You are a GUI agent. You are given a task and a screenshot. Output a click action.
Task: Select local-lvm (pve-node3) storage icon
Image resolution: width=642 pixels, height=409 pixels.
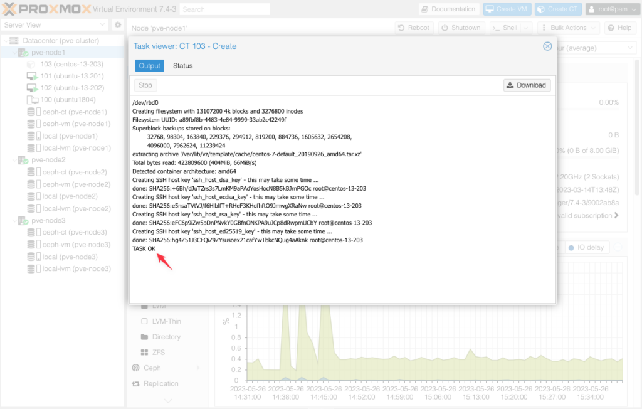point(34,269)
